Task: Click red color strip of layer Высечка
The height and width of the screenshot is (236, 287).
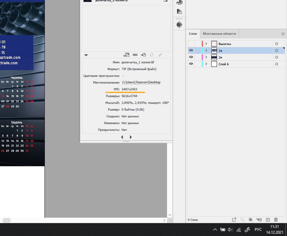Action: pos(202,44)
